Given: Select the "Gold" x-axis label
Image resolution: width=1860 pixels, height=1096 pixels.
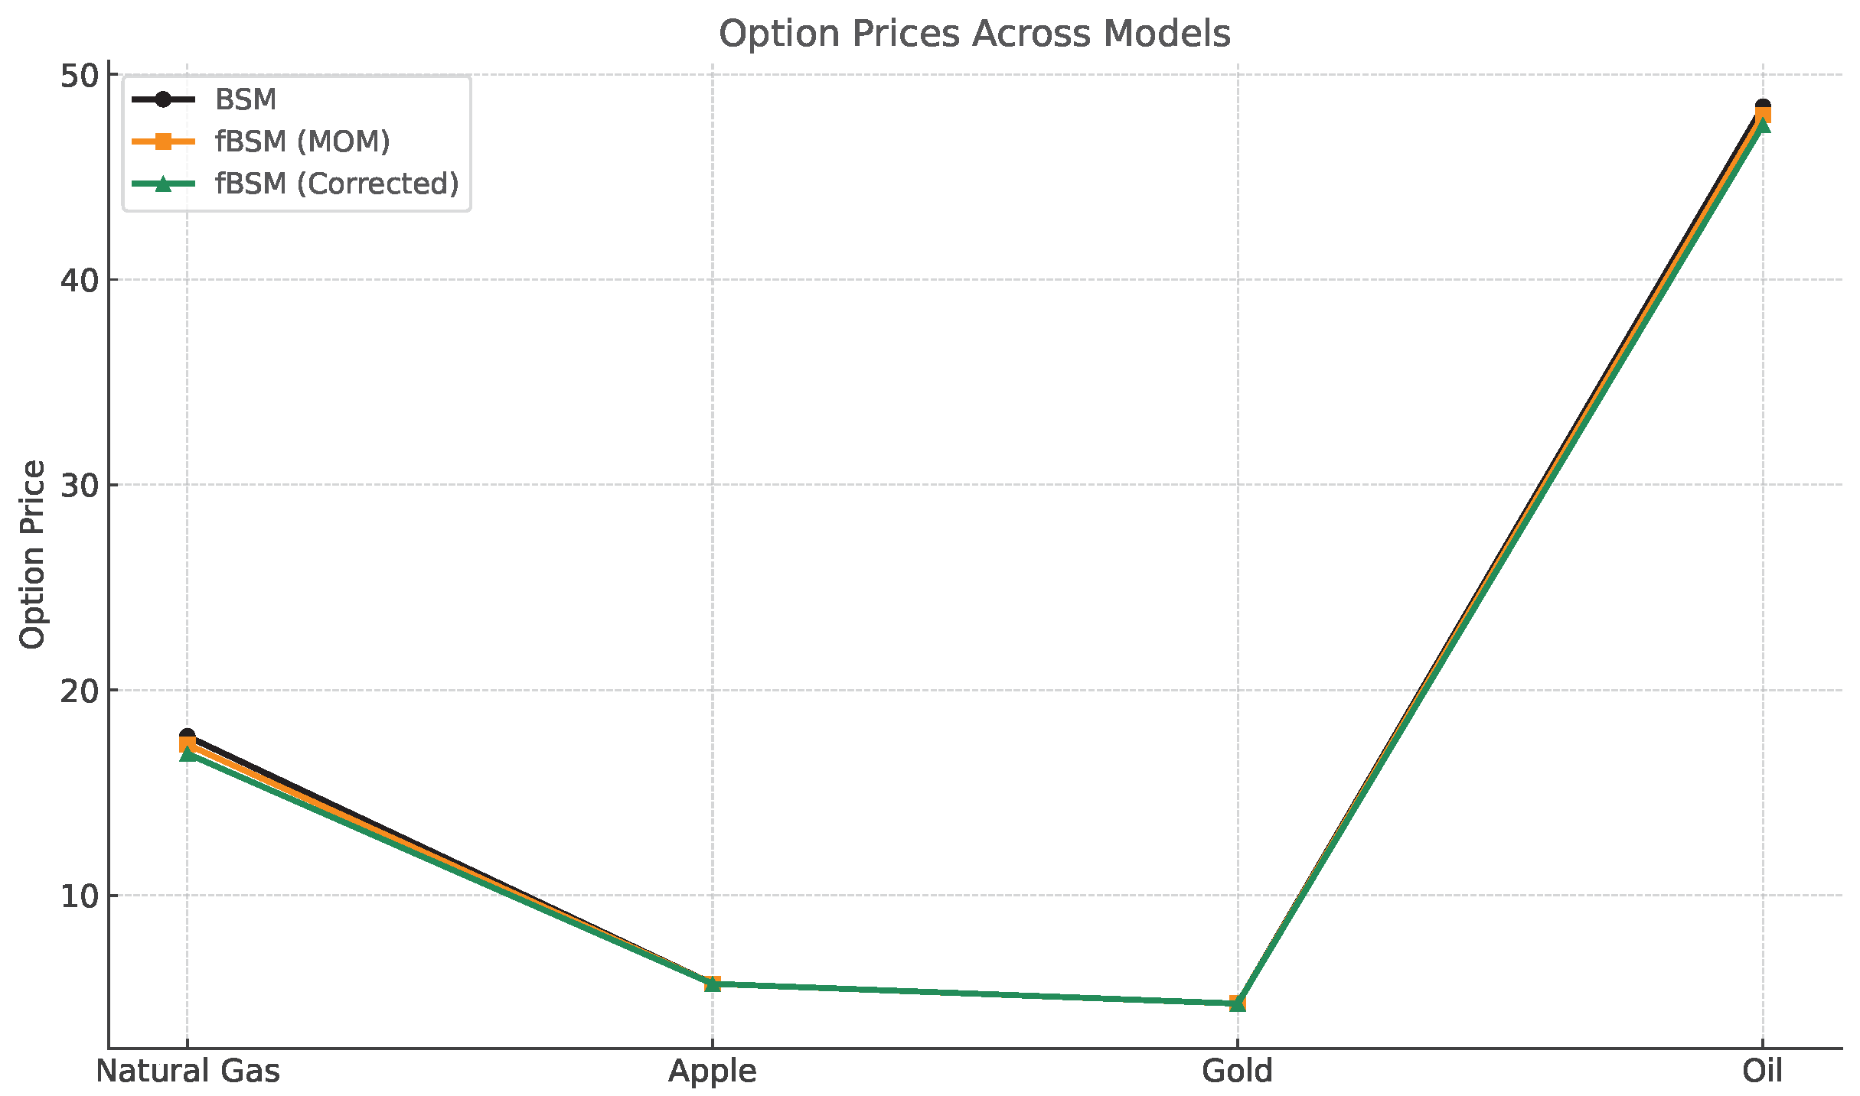Looking at the screenshot, I should (1238, 1071).
